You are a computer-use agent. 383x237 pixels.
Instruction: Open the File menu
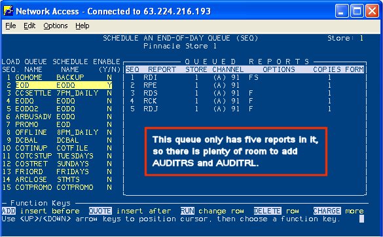[x=10, y=26]
